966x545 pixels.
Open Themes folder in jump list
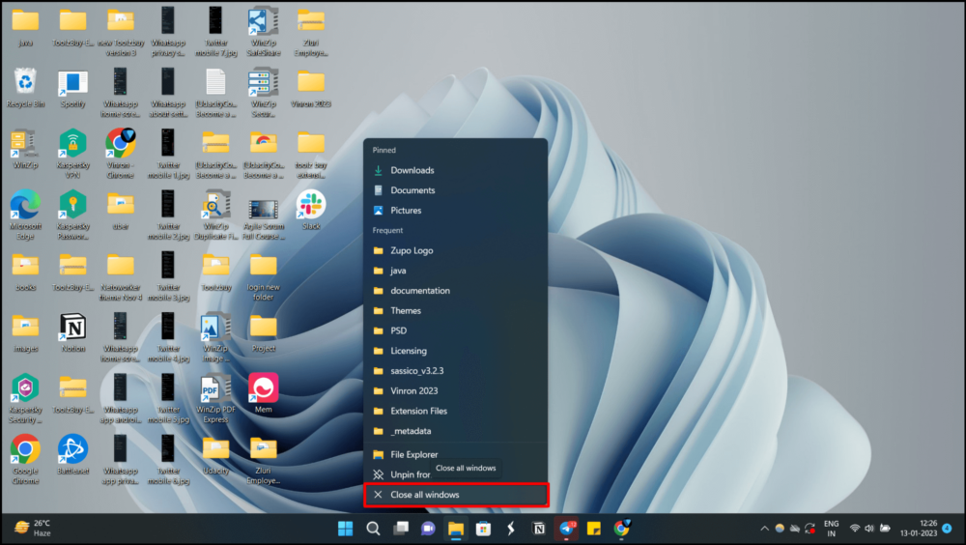(x=455, y=310)
